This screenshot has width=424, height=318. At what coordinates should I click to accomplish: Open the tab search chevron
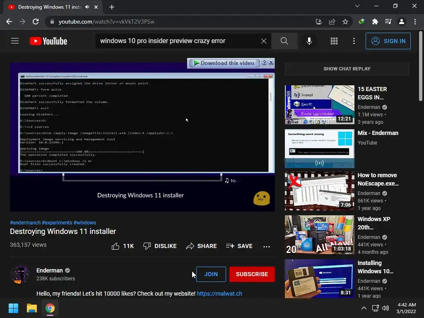click(357, 6)
